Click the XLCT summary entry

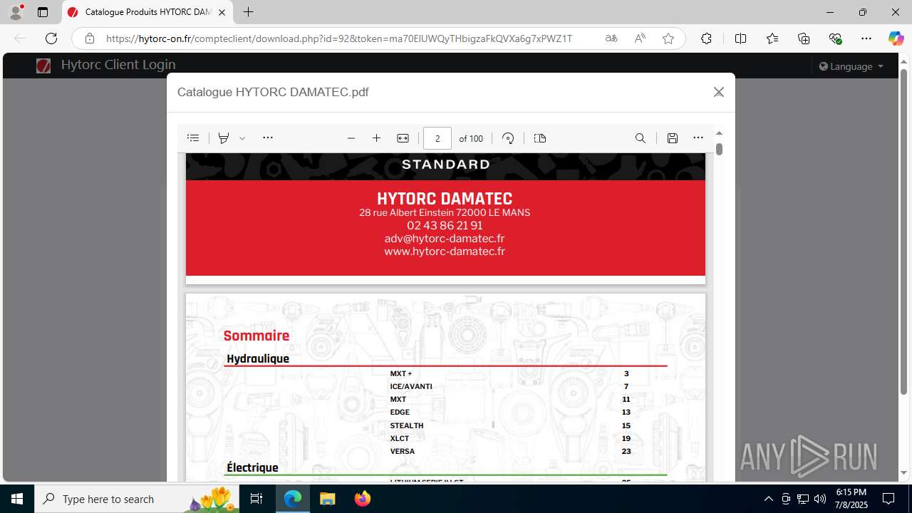point(400,438)
